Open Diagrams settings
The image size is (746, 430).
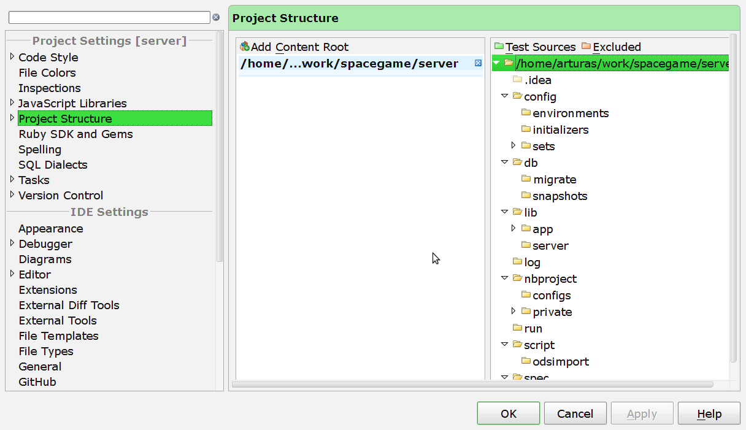coord(45,259)
